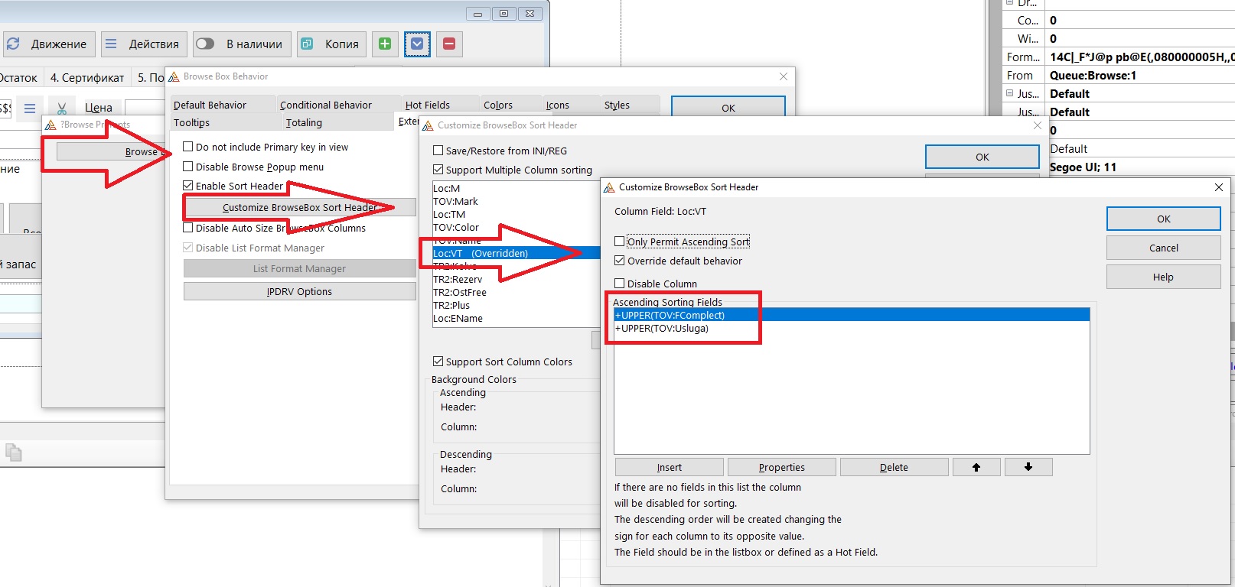Click the document icon at bottom left

[13, 452]
